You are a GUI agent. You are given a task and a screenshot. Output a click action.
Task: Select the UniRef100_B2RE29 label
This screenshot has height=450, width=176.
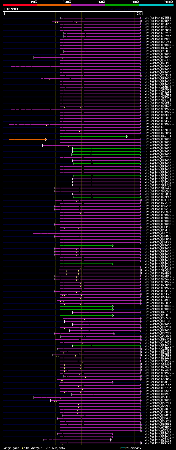(158, 291)
